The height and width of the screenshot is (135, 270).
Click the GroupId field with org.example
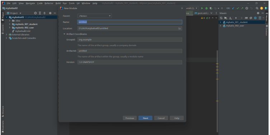pos(130,40)
